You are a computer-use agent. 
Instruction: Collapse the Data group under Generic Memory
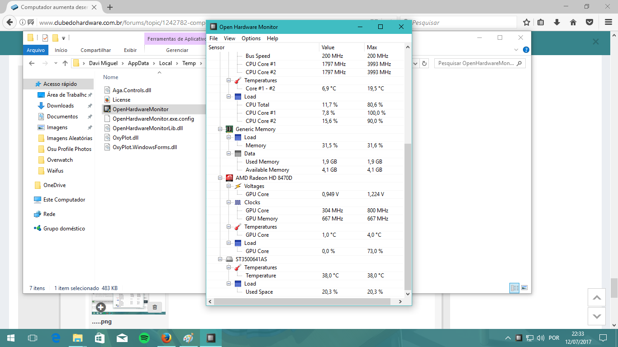229,154
